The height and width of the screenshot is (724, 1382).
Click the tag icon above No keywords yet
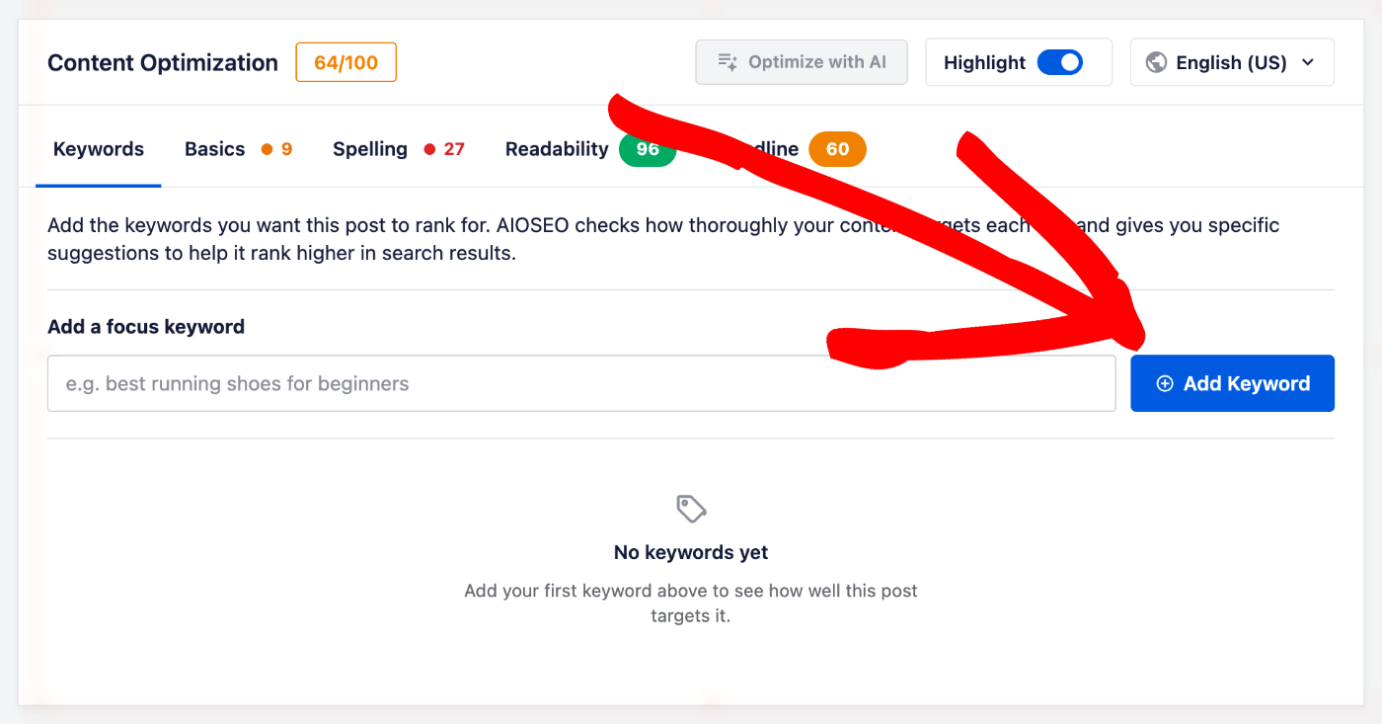tap(691, 510)
